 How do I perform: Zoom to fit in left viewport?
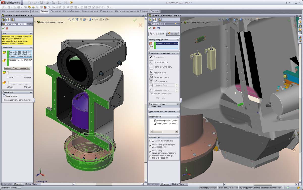[69, 19]
